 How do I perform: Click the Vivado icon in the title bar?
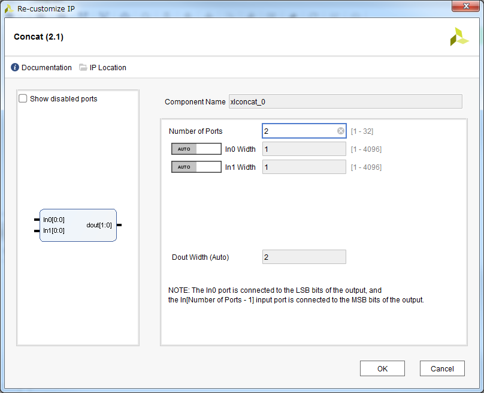(8, 8)
